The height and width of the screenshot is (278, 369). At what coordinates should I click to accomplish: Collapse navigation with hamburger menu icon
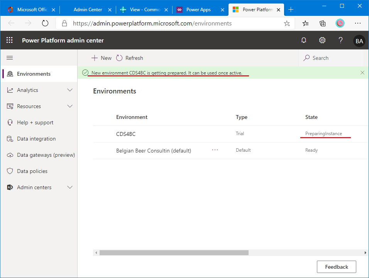click(10, 58)
